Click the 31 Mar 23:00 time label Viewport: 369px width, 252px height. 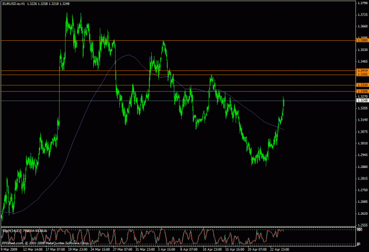click(145, 249)
